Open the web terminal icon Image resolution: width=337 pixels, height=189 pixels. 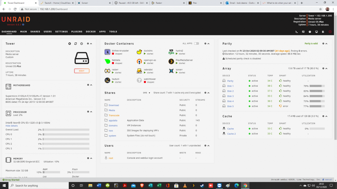pos(297,32)
